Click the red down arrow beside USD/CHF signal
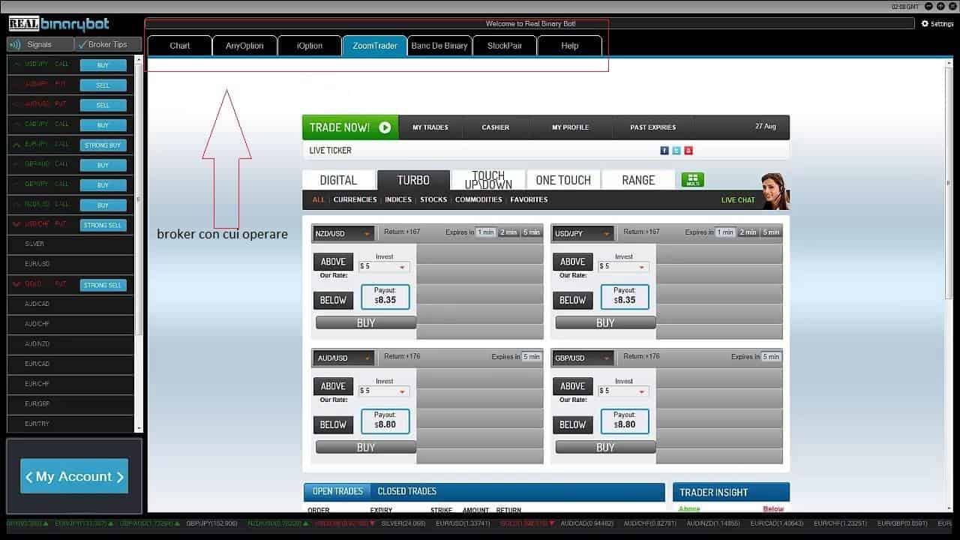 pyautogui.click(x=17, y=224)
